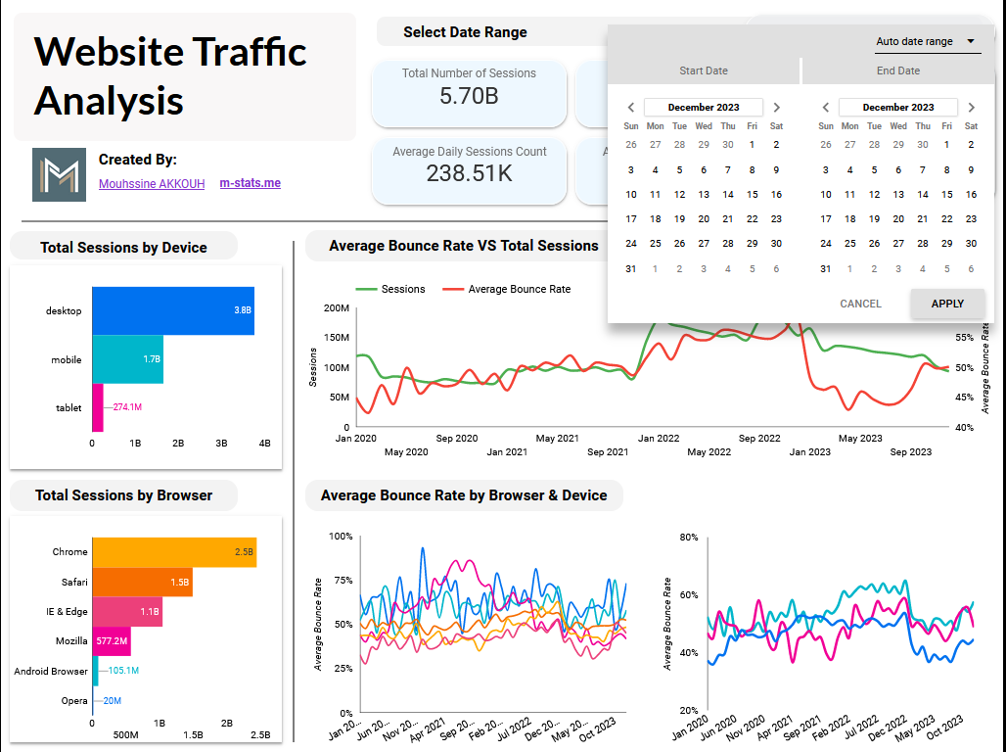Click the M logo thumbnail
Screen dimensions: 1006x752
coord(59,175)
